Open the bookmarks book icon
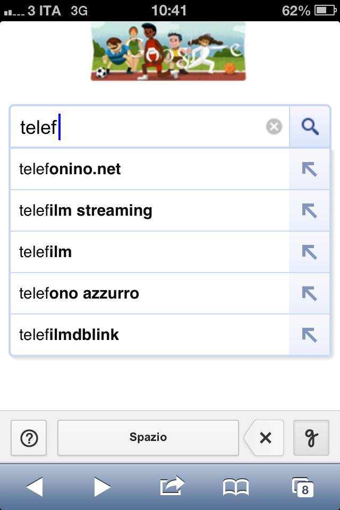 pos(236,487)
